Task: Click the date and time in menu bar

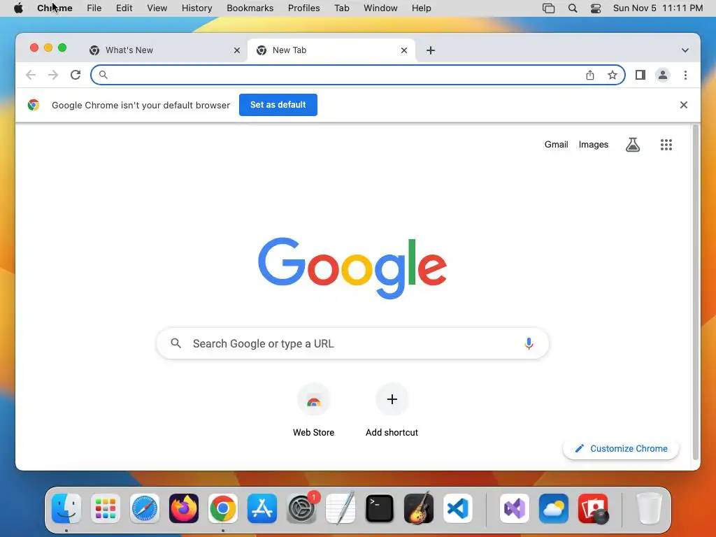Action: 657,8
